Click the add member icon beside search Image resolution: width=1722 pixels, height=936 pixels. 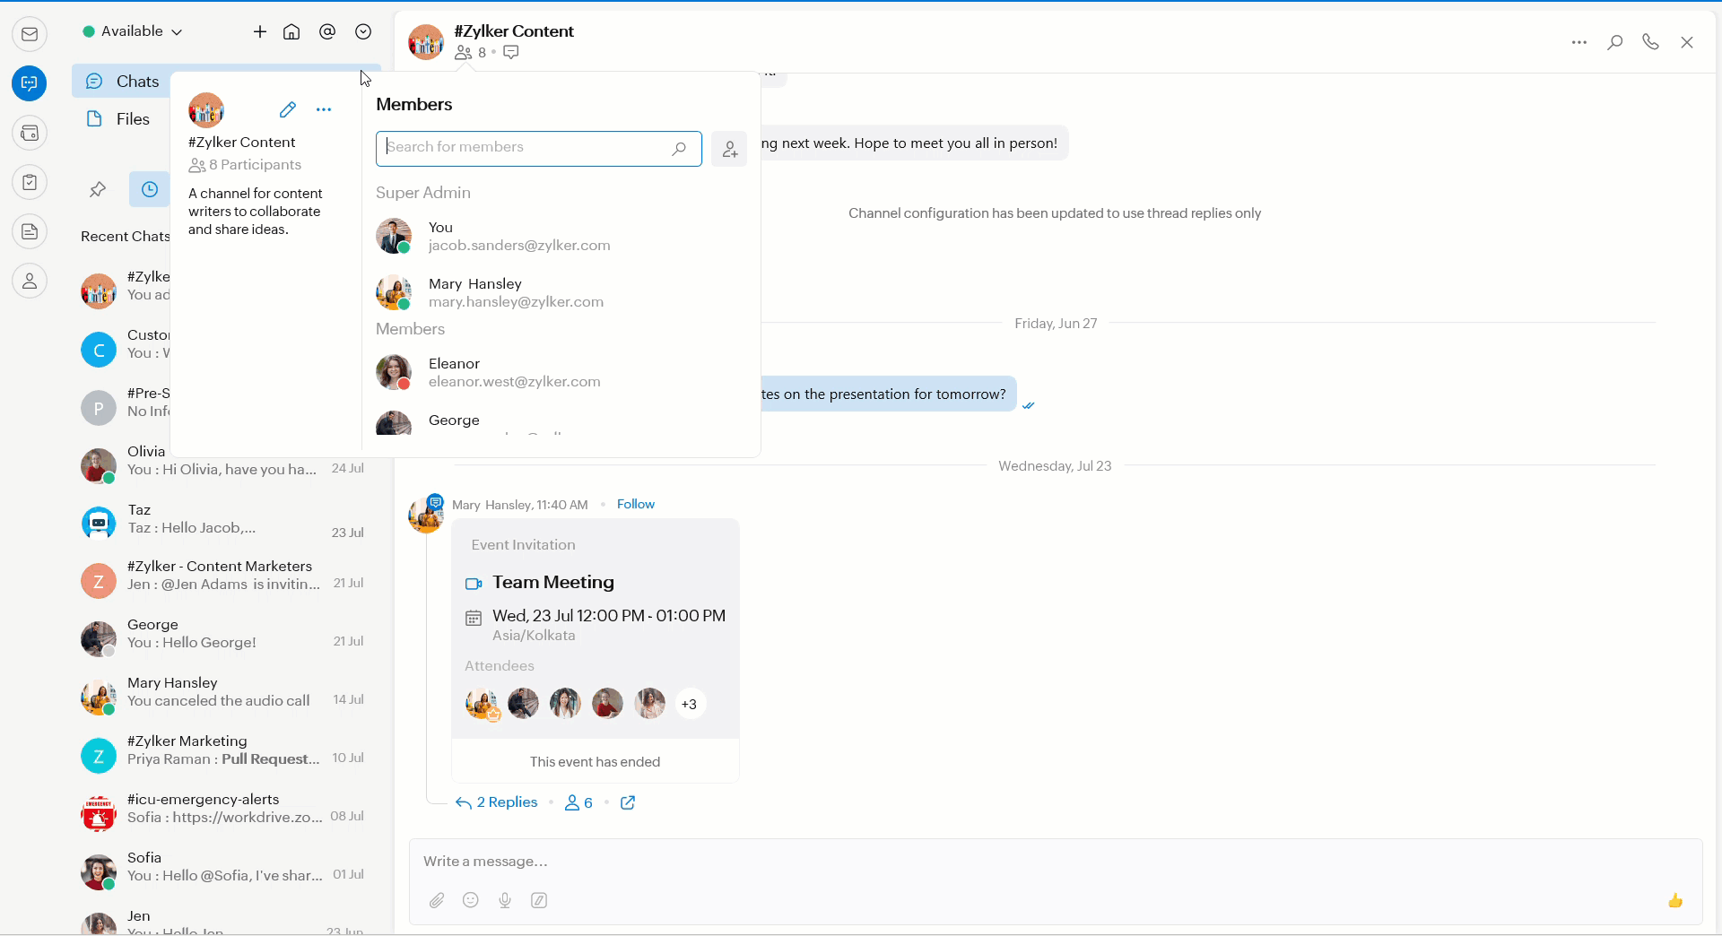[x=729, y=149]
